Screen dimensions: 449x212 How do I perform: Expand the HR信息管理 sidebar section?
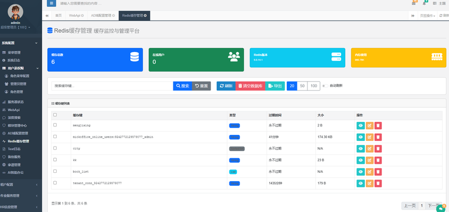[20, 207]
